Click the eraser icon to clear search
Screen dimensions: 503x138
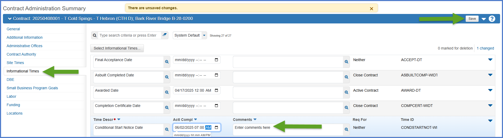click(x=165, y=35)
